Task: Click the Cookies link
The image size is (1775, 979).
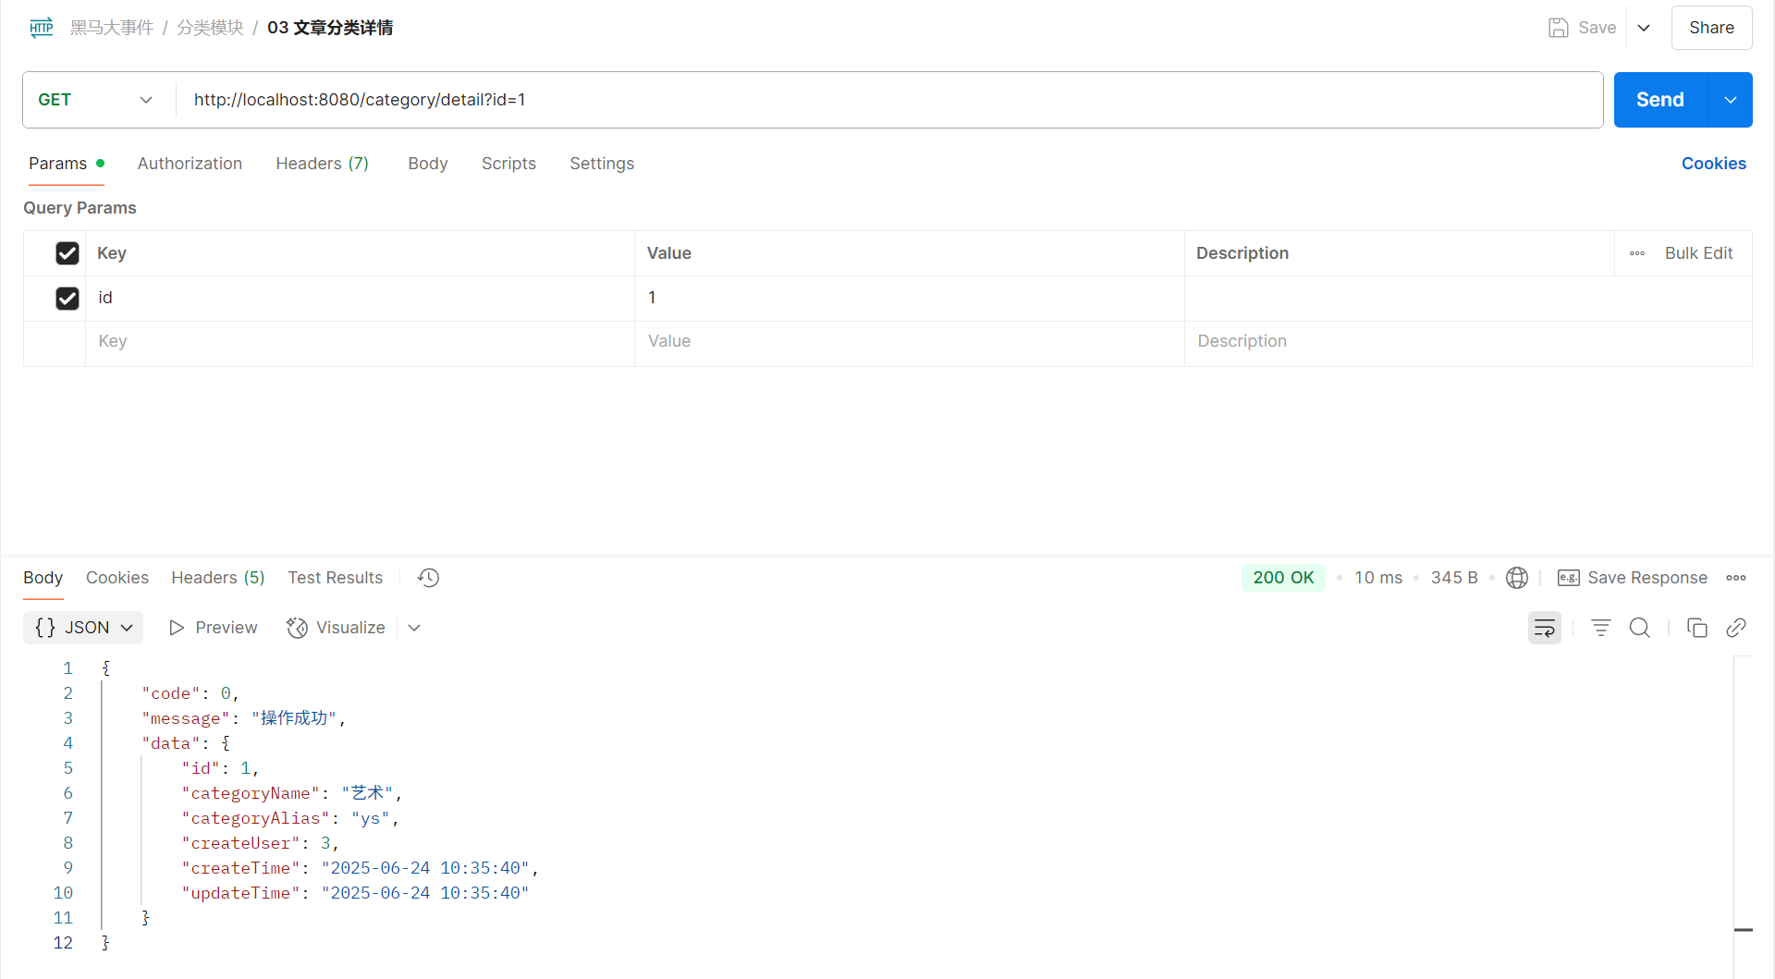Action: point(1713,164)
